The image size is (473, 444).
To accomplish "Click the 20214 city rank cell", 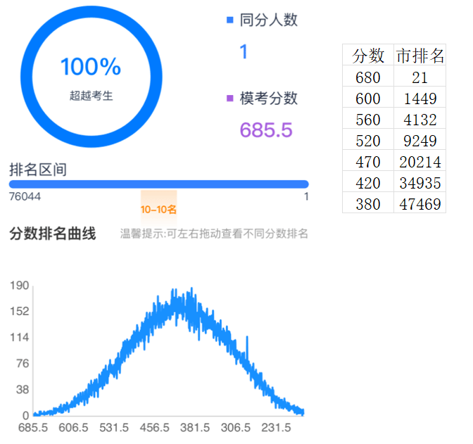I will [420, 162].
